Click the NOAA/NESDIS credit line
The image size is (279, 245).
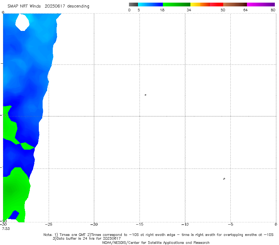tap(156, 242)
